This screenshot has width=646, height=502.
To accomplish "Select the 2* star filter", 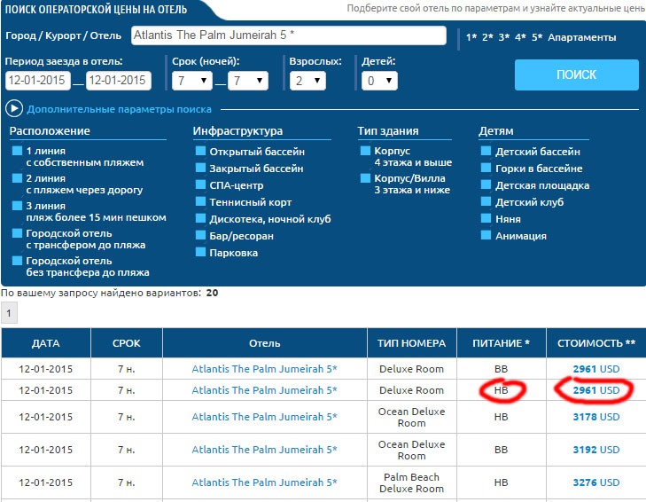I will pyautogui.click(x=487, y=37).
